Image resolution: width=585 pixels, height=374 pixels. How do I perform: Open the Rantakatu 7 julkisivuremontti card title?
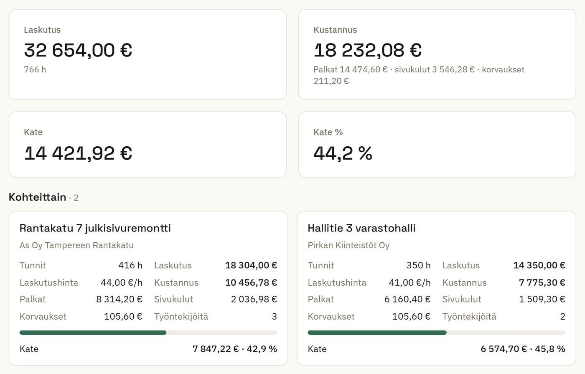(95, 228)
